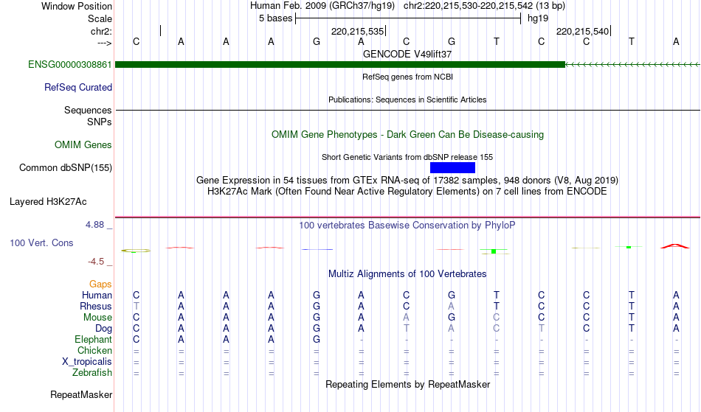
Task: Click the H3K27Ac Mark track title
Action: tap(407, 192)
